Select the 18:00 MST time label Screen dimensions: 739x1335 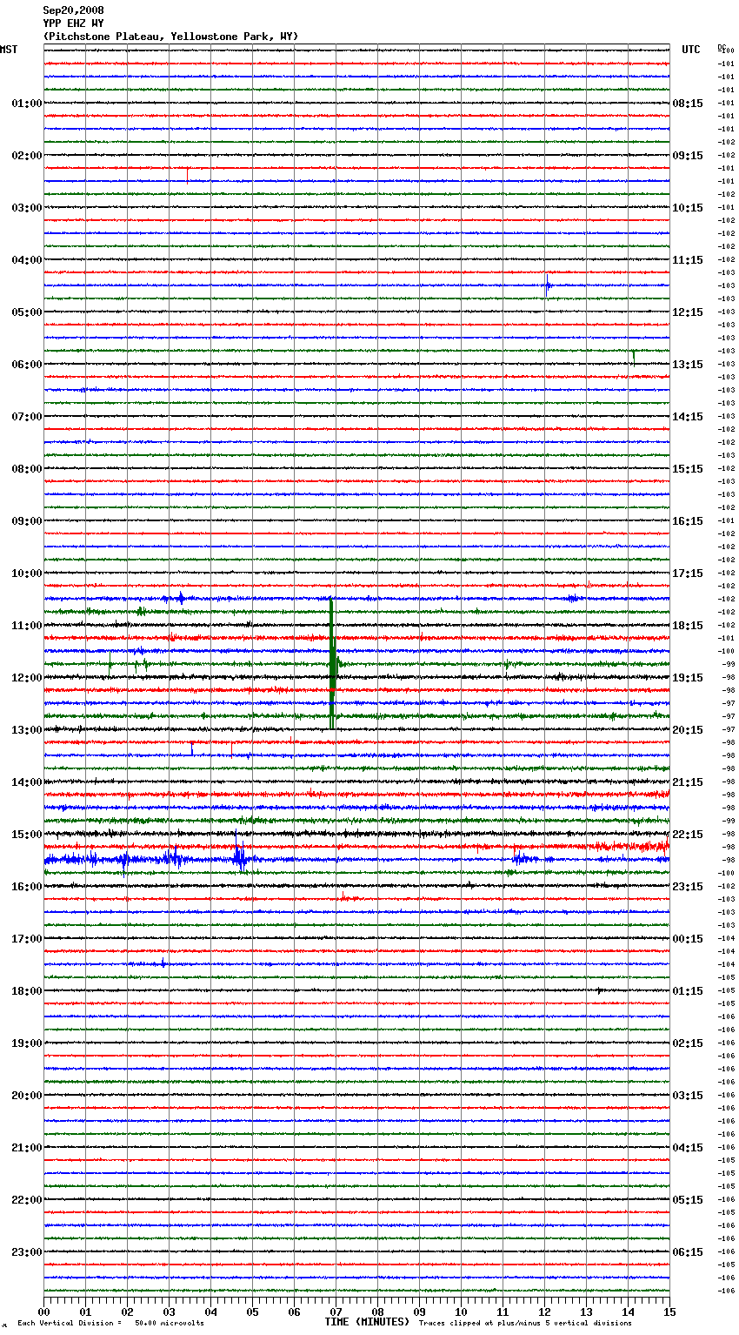pos(27,991)
